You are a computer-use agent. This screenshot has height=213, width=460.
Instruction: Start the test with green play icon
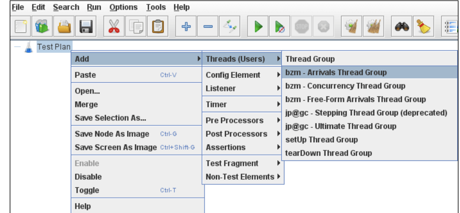click(x=258, y=27)
